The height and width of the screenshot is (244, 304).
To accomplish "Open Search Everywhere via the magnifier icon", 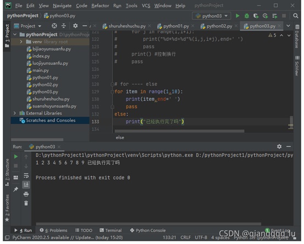I will coord(296,16).
